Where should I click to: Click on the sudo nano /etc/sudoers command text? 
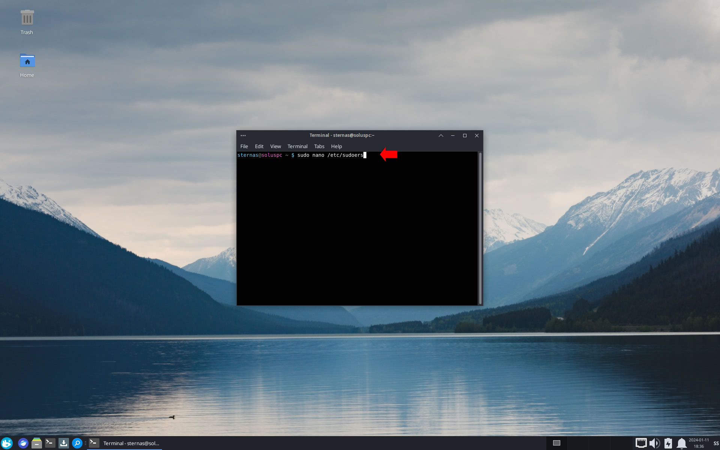click(330, 155)
